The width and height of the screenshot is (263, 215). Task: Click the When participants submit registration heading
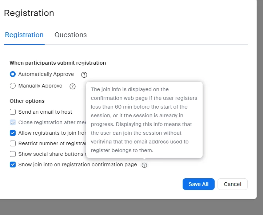tap(57, 63)
